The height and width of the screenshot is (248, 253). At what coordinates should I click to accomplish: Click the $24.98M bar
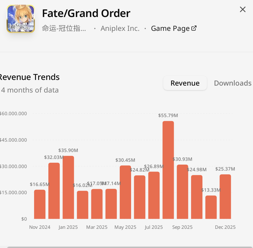click(x=197, y=197)
